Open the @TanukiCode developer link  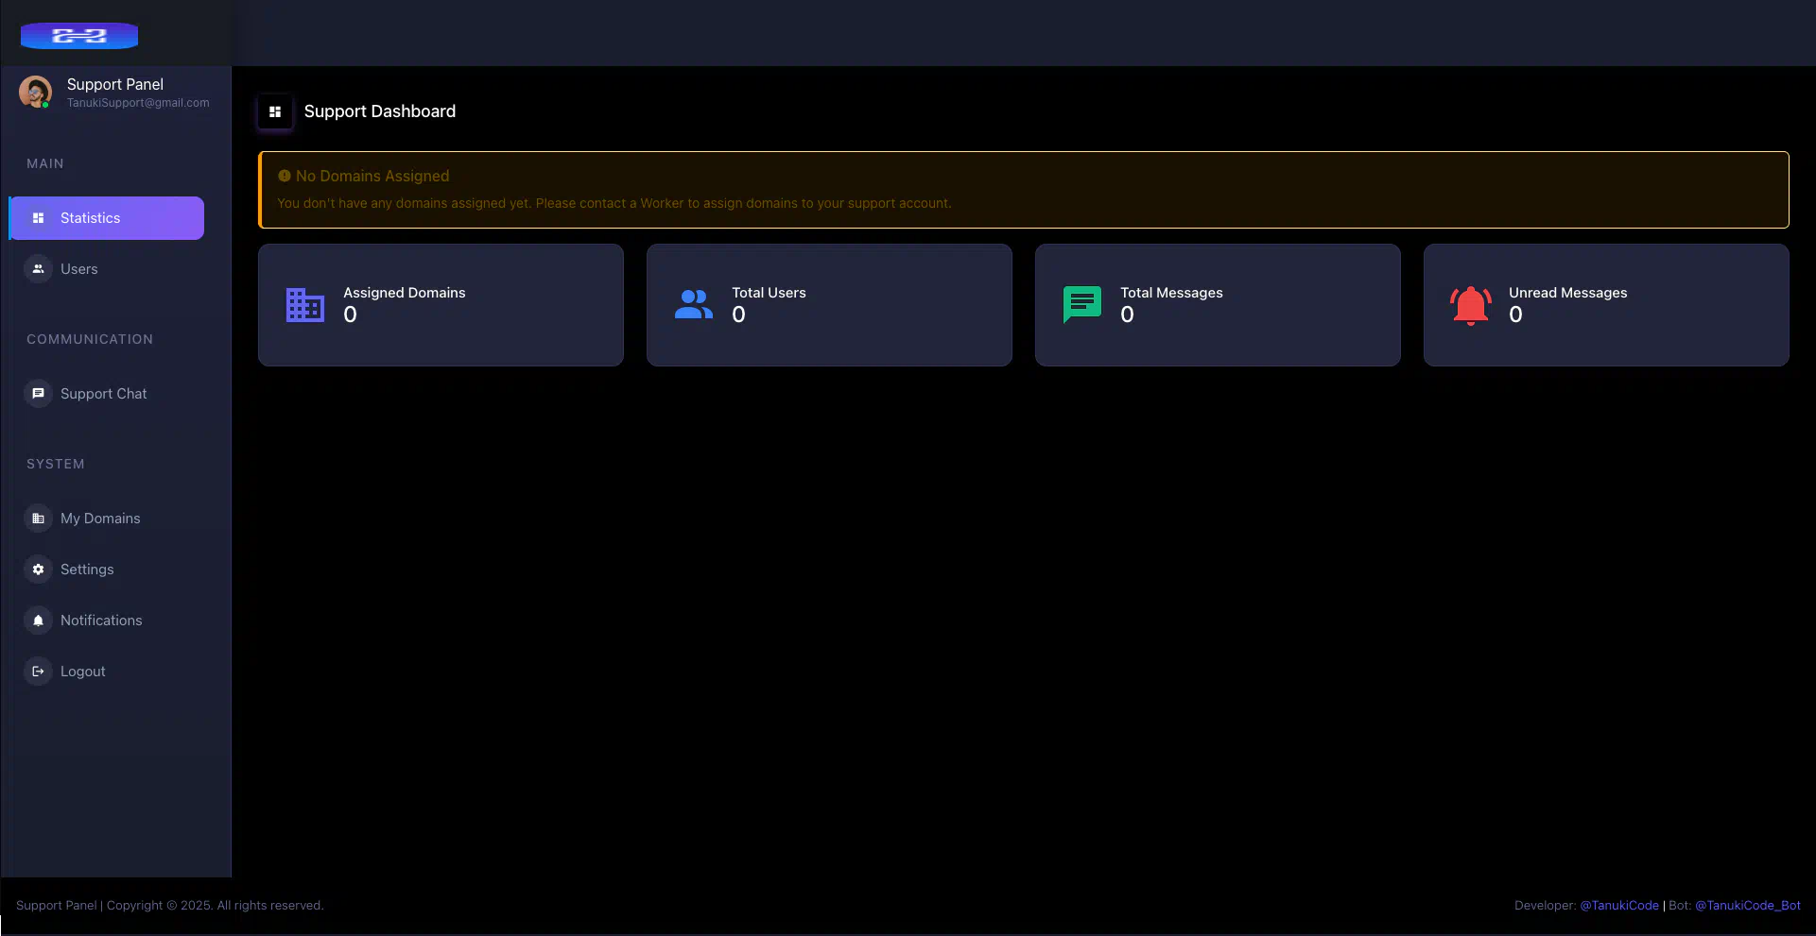click(x=1619, y=905)
